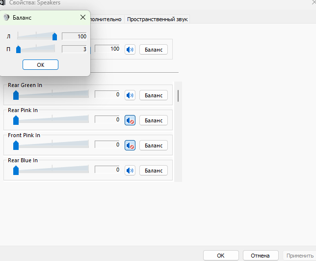
Task: Click the П balance value field
Action: (74, 49)
